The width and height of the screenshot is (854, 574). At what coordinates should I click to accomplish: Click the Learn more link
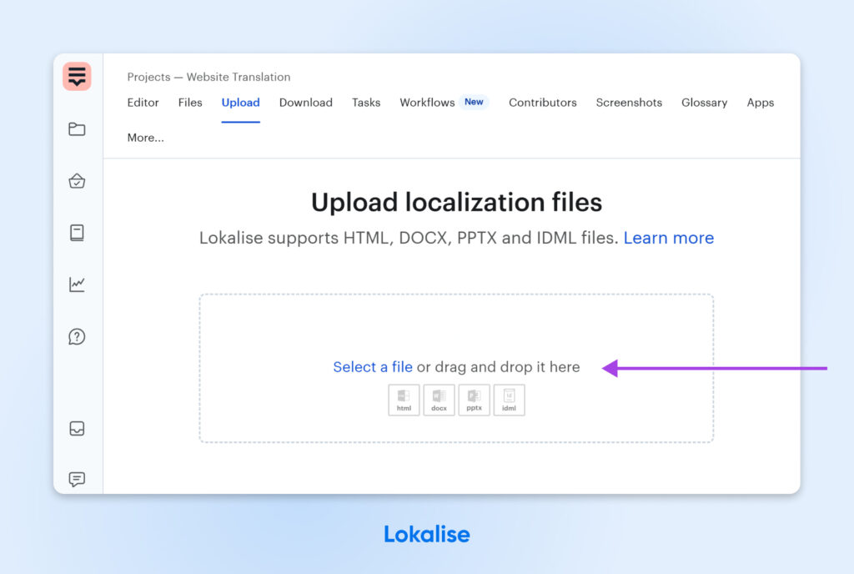pos(668,238)
